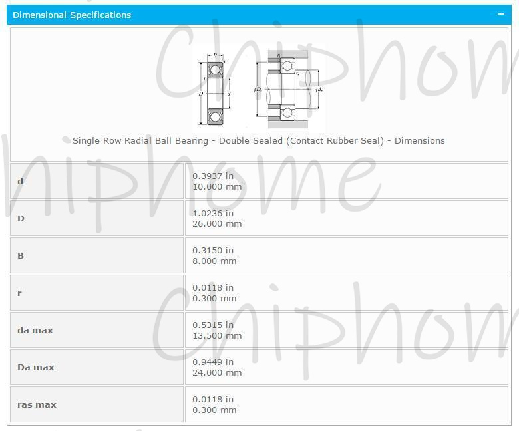Select the 'B' width row label
This screenshot has height=431, width=519.
[21, 255]
